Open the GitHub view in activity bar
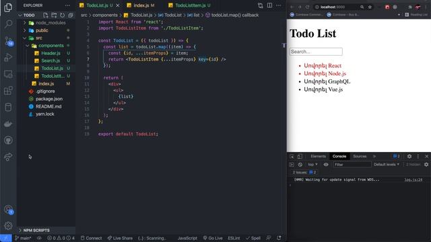 pyautogui.click(x=8, y=140)
